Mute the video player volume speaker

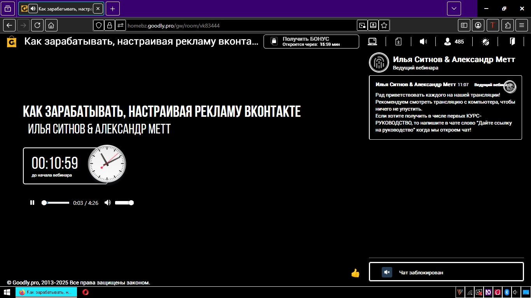pyautogui.click(x=108, y=203)
